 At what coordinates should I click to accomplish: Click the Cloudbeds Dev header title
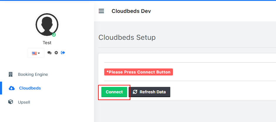click(x=131, y=11)
